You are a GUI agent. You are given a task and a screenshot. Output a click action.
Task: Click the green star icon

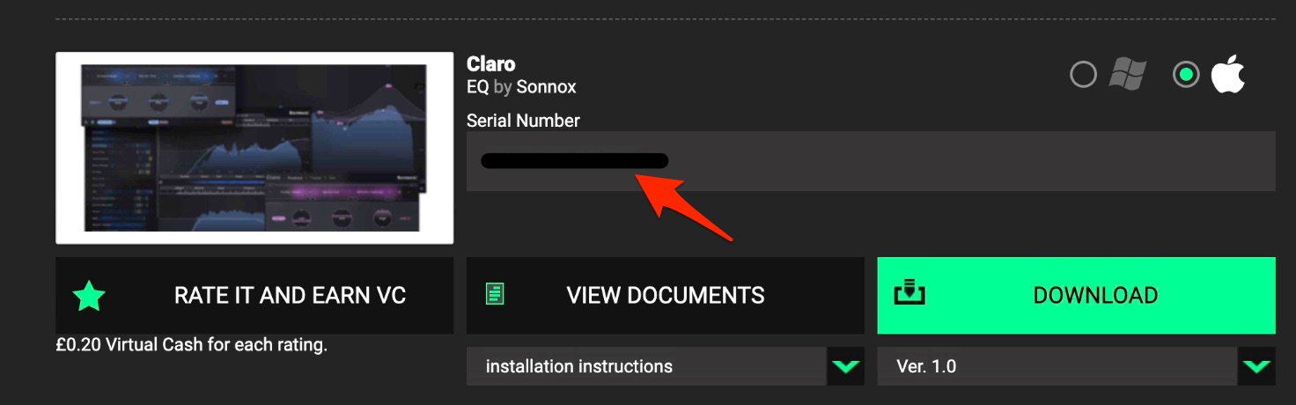89,296
